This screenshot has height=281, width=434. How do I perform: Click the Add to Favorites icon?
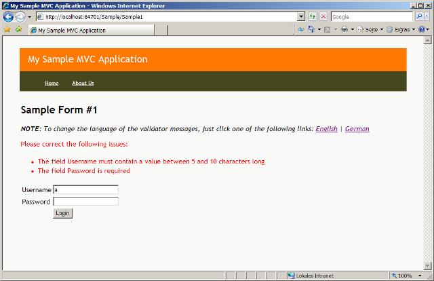tap(18, 30)
